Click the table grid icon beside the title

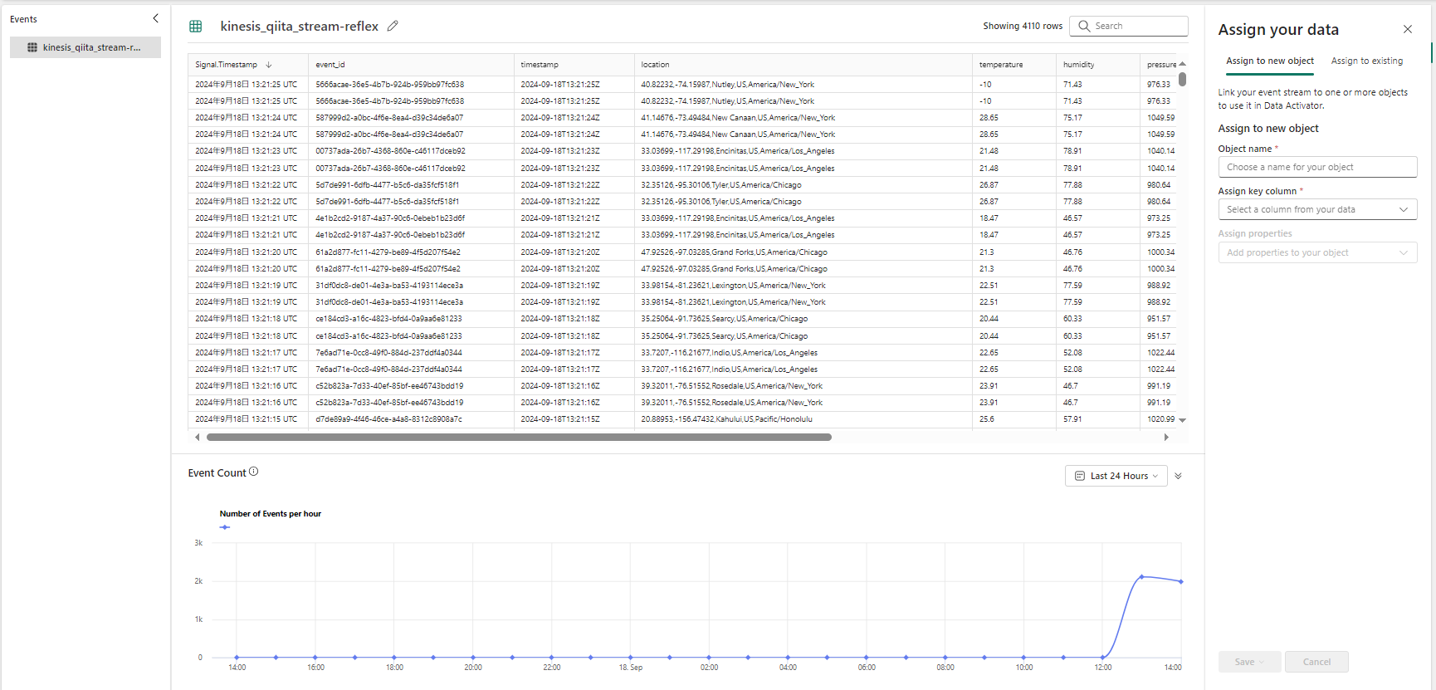[196, 27]
